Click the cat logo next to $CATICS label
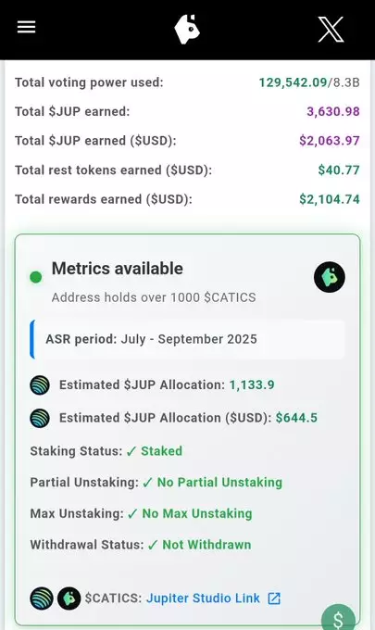Screen dimensions: 375x630 pos(69,598)
